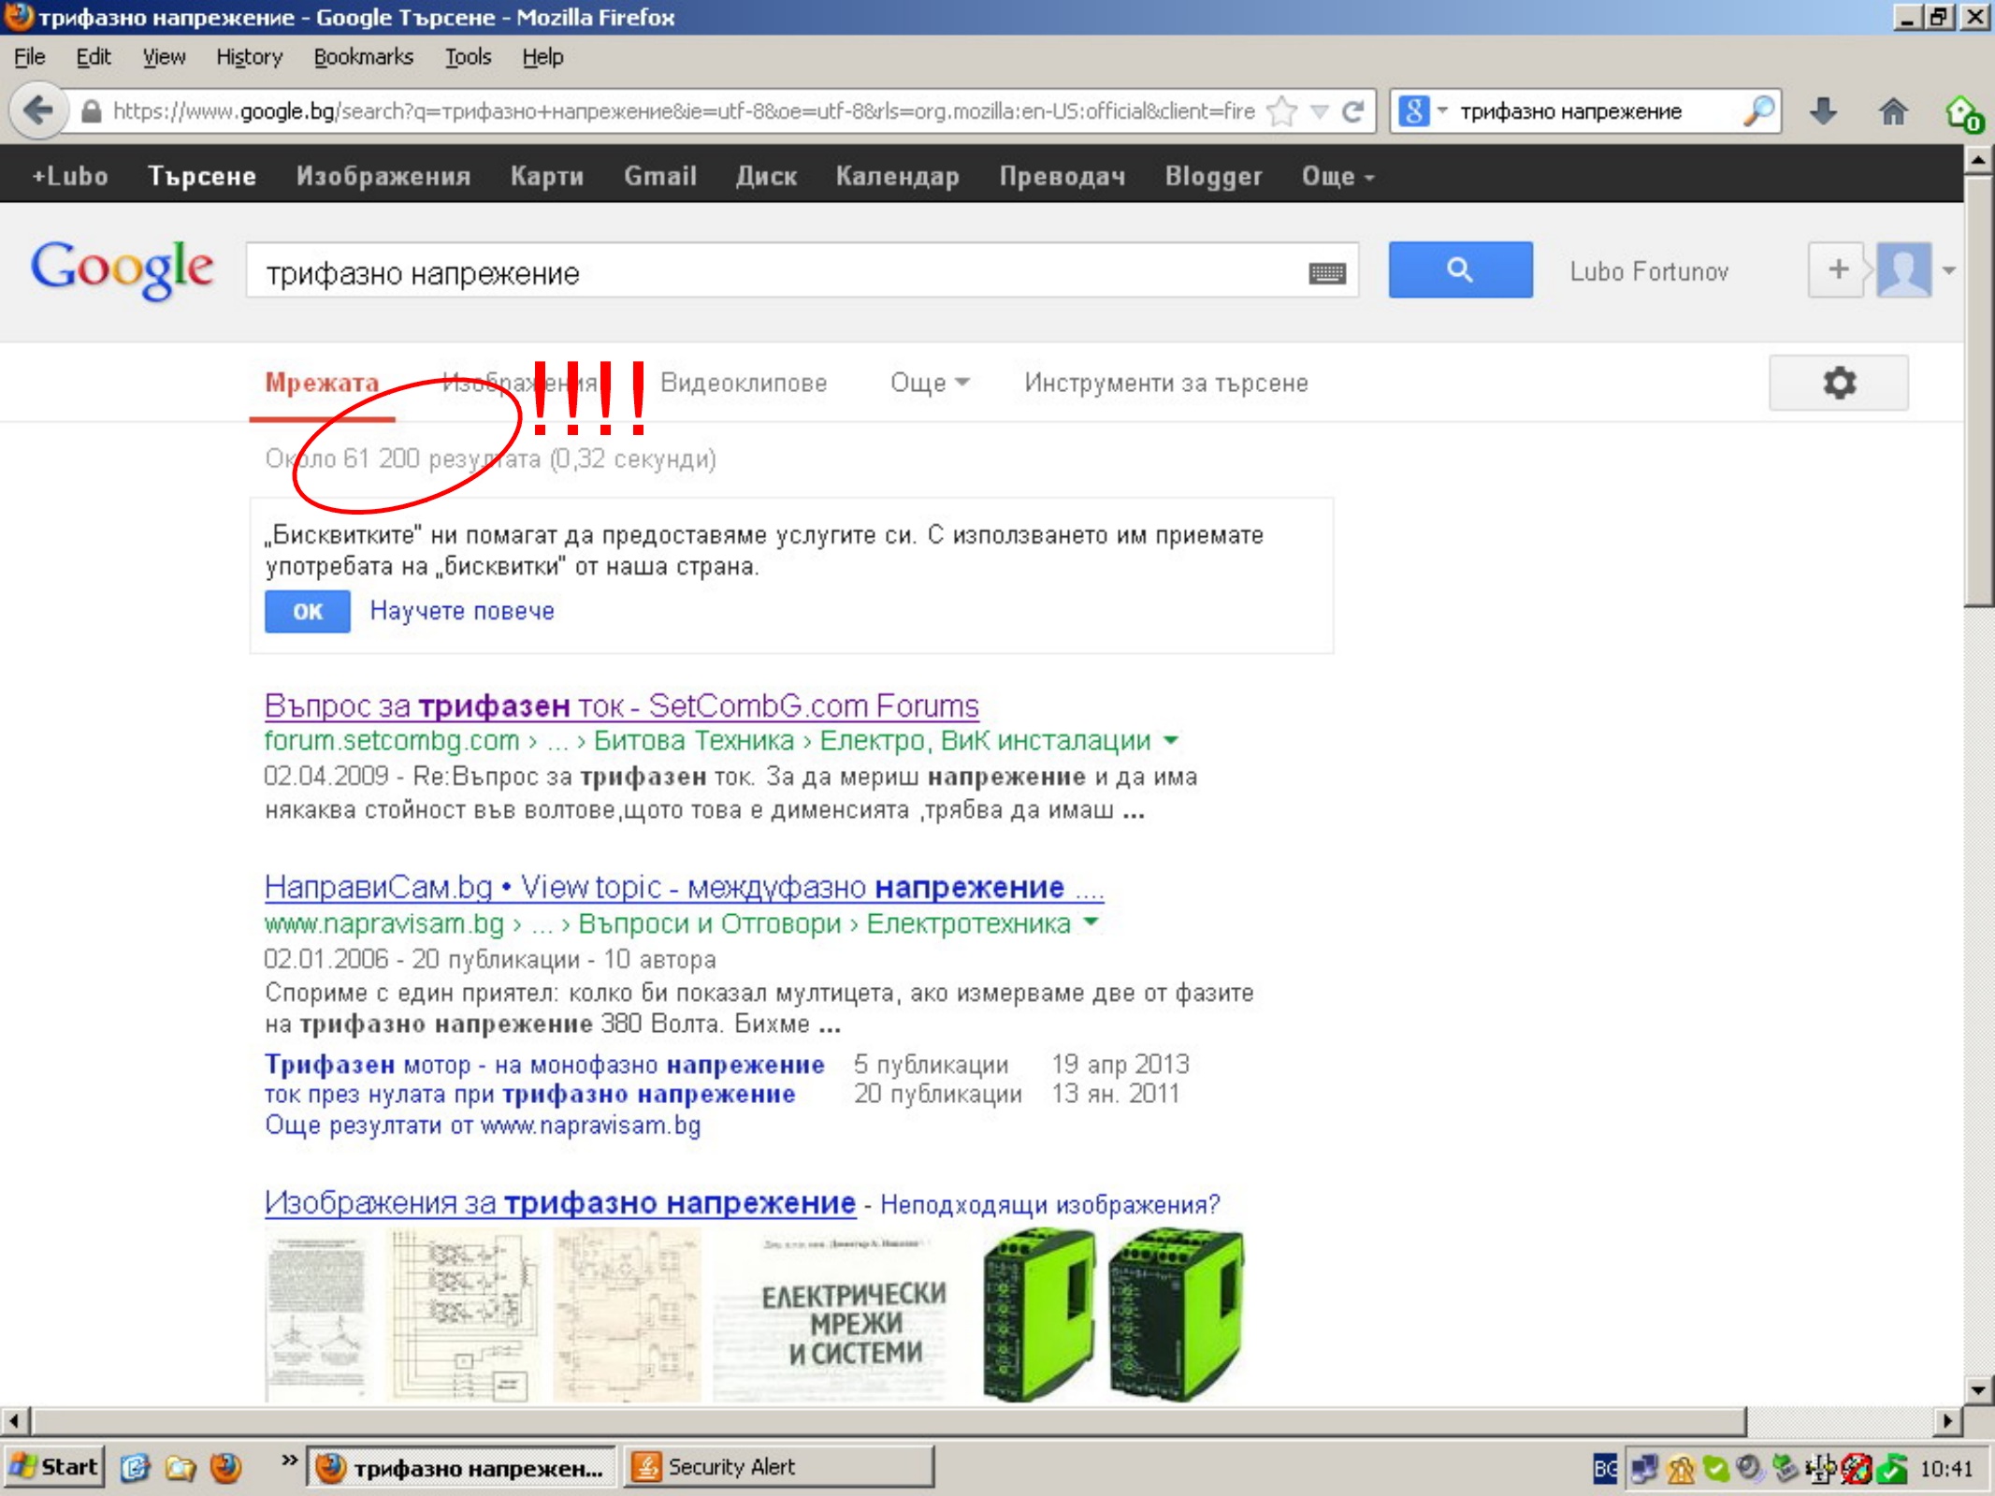
Task: Click the green relay devices image thumbnail
Action: pos(1113,1314)
